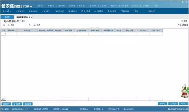Viewport: 189px width, 112px height.
Task: Close the 商品智能补货计划 tab
Action: tap(31, 17)
